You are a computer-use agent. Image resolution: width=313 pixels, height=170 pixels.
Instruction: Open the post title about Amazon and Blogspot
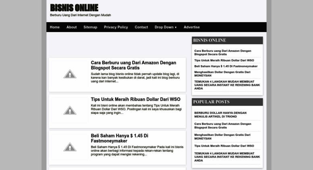pos(133,65)
